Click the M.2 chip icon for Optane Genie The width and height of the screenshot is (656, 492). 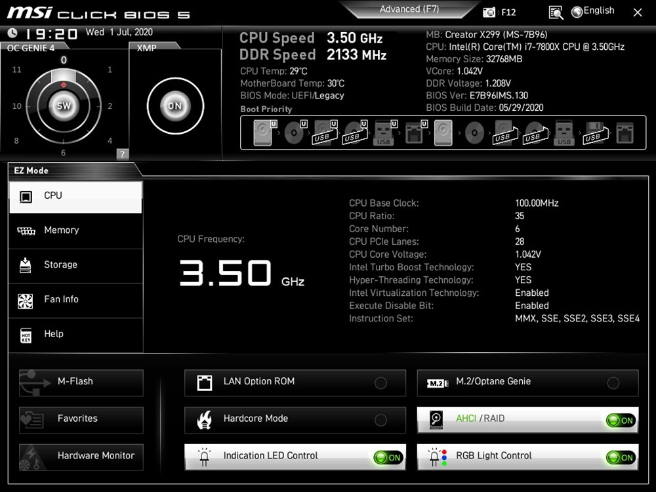point(437,383)
